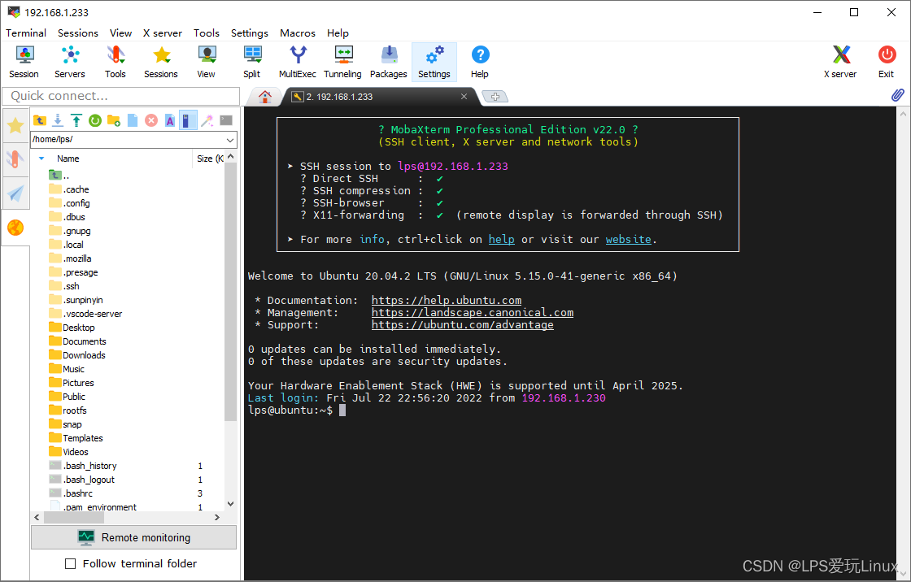
Task: Open a new tab with plus button
Action: coord(495,97)
